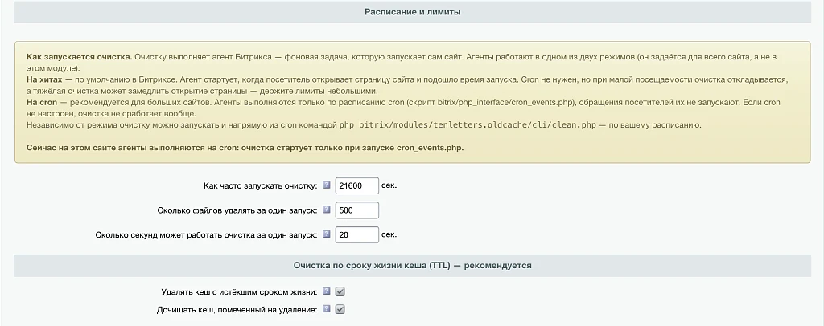824x326 pixels.
Task: Click the 'Очистка по сроку жизни кеша (TTL)' header
Action: (x=413, y=266)
